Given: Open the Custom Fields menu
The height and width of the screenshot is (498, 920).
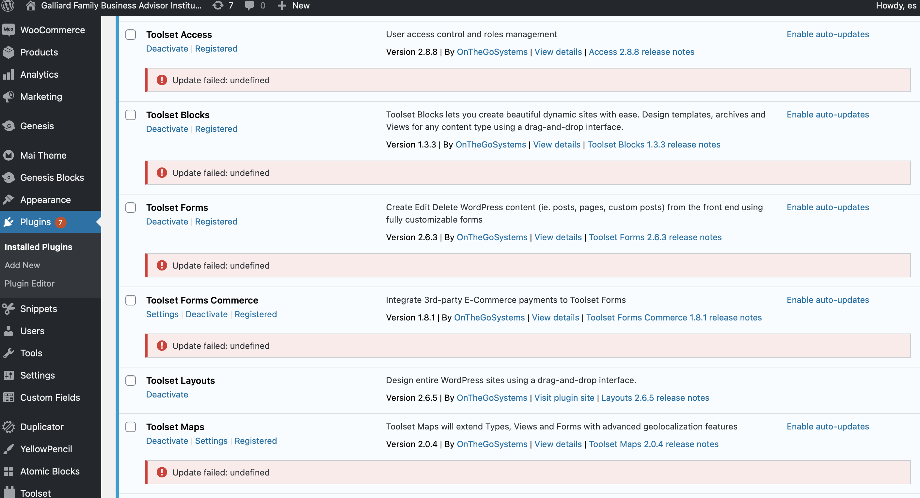Looking at the screenshot, I should pos(50,397).
